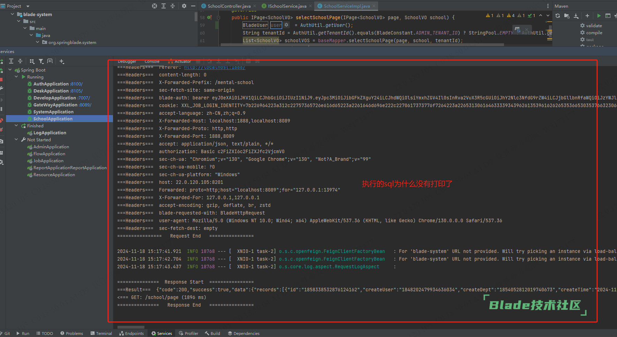Open the Dependencies tool window
Viewport: 617px width, 337px height.
243,334
